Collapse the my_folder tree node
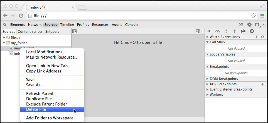Viewport: 268px width, 123px height. (x=4, y=43)
